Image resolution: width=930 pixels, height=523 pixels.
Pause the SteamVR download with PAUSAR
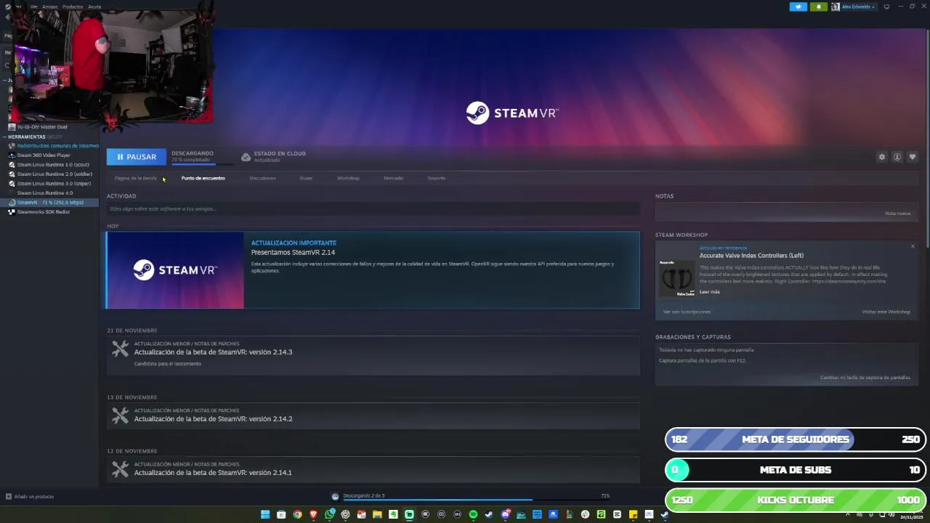point(136,157)
